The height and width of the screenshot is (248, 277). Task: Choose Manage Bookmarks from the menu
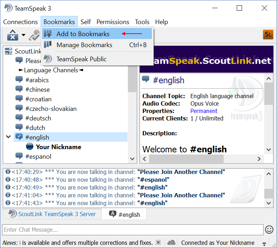[x=97, y=45]
